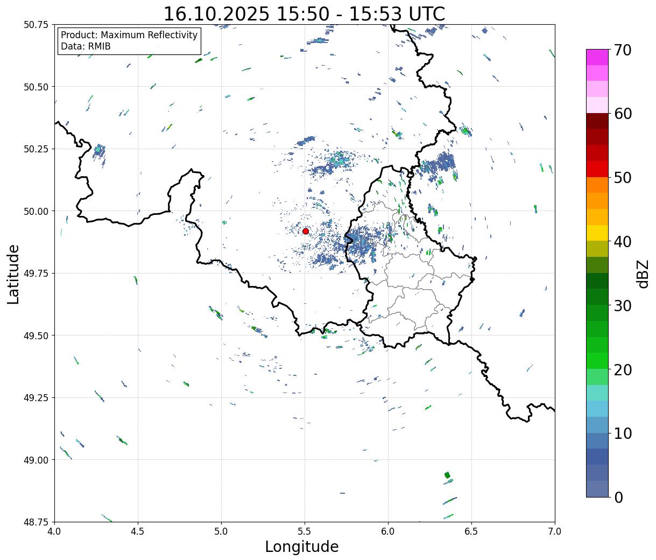Click the latitude tick label 50.25

[36, 149]
